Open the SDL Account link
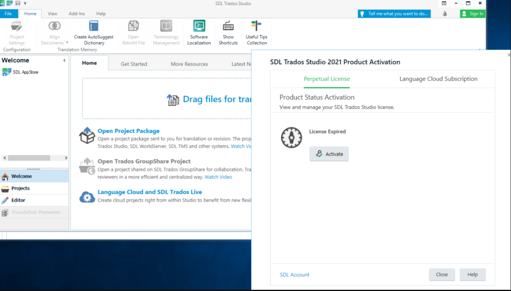The height and width of the screenshot is (291, 511). [x=294, y=275]
